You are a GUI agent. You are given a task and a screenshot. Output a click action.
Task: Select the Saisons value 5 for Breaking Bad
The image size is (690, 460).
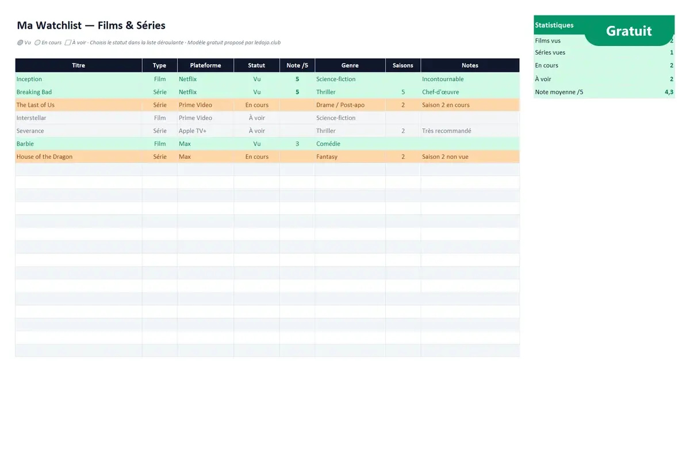click(x=403, y=92)
